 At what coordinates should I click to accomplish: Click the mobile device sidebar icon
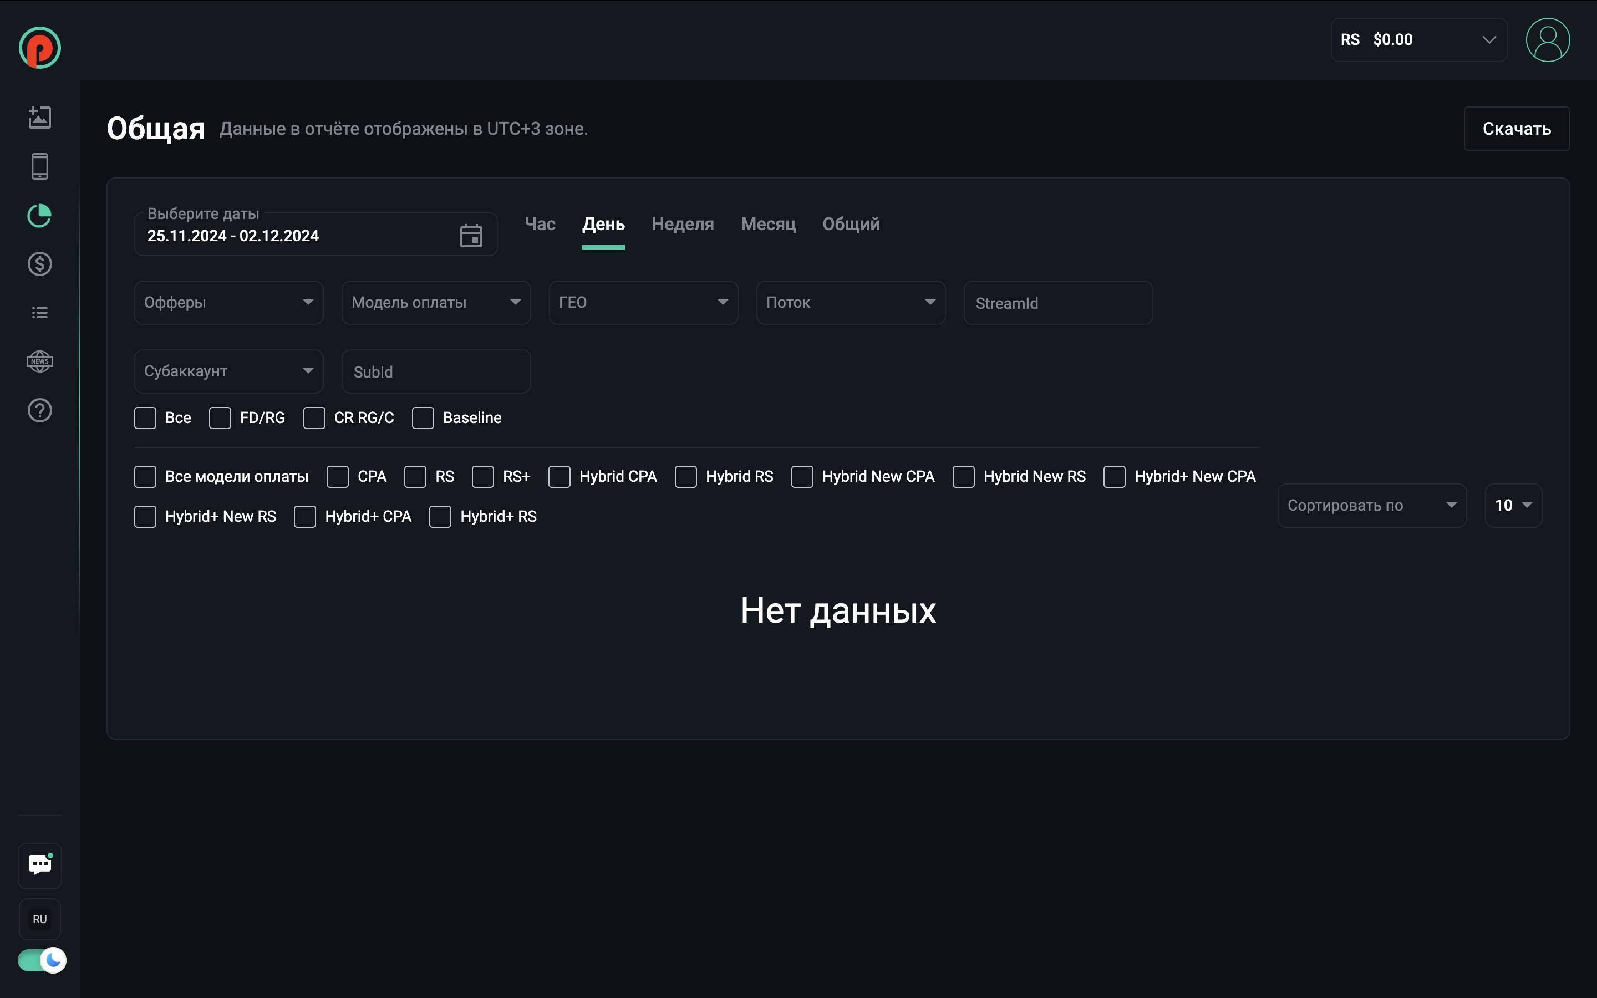(x=39, y=166)
